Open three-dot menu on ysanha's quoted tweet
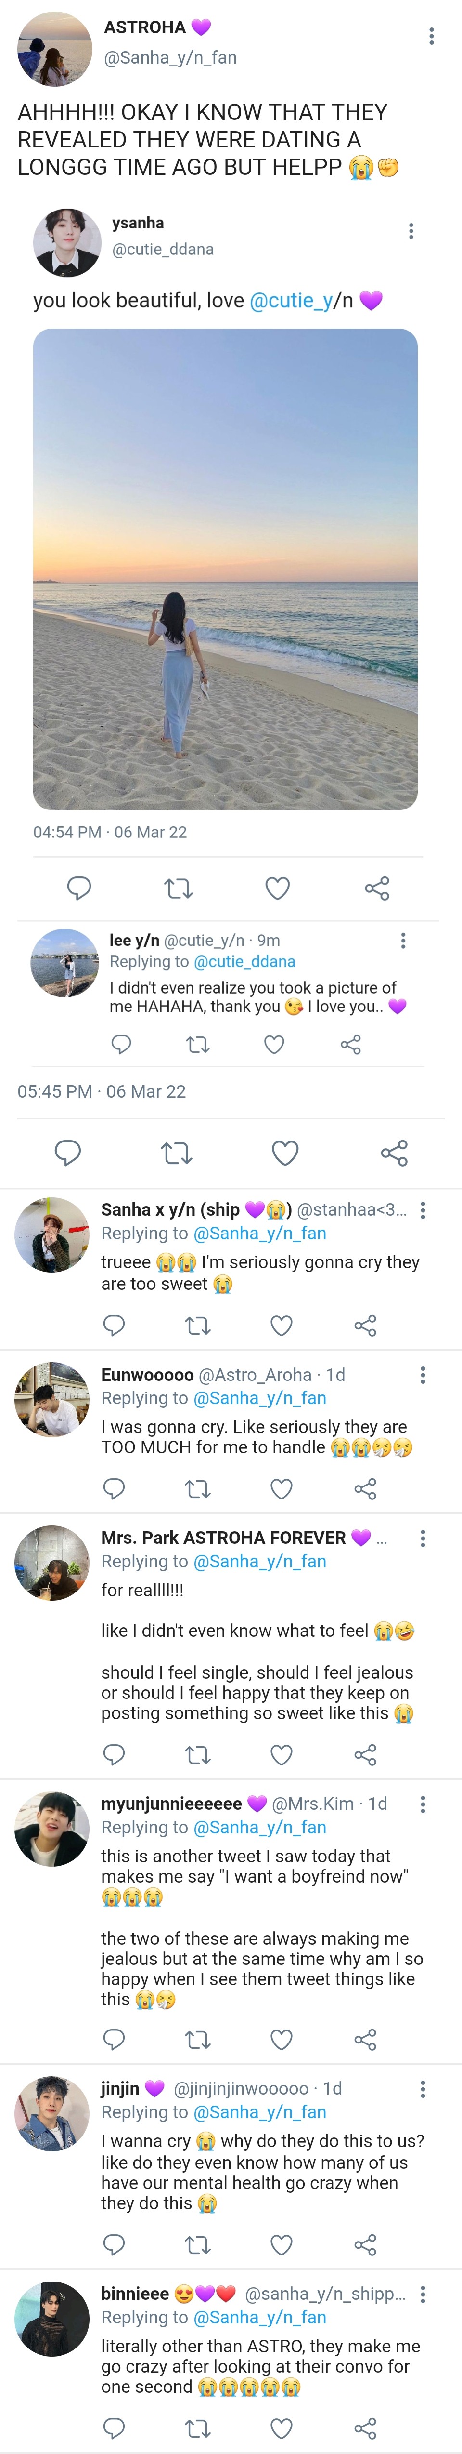Image resolution: width=462 pixels, height=2454 pixels. [x=411, y=231]
